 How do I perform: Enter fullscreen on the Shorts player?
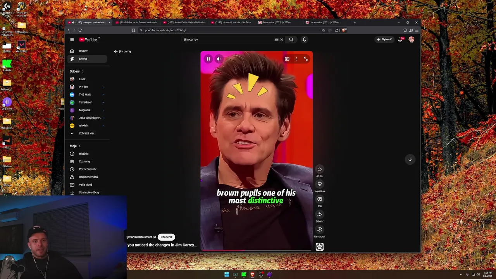tap(306, 59)
